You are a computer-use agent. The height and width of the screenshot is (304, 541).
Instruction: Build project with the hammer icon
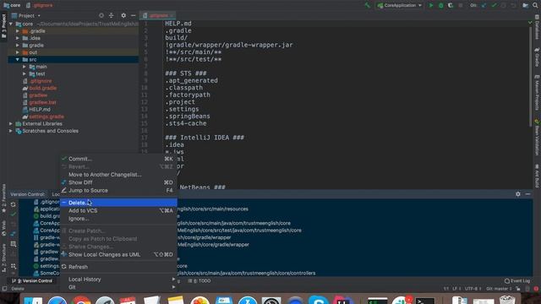click(x=368, y=5)
